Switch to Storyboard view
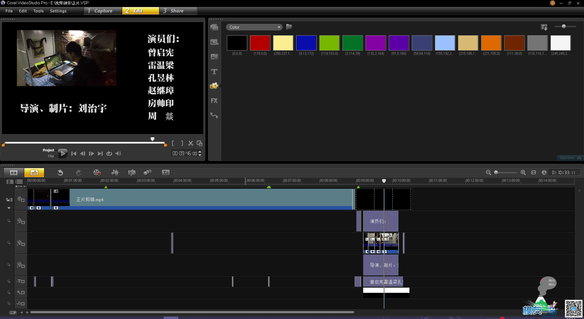 14,173
